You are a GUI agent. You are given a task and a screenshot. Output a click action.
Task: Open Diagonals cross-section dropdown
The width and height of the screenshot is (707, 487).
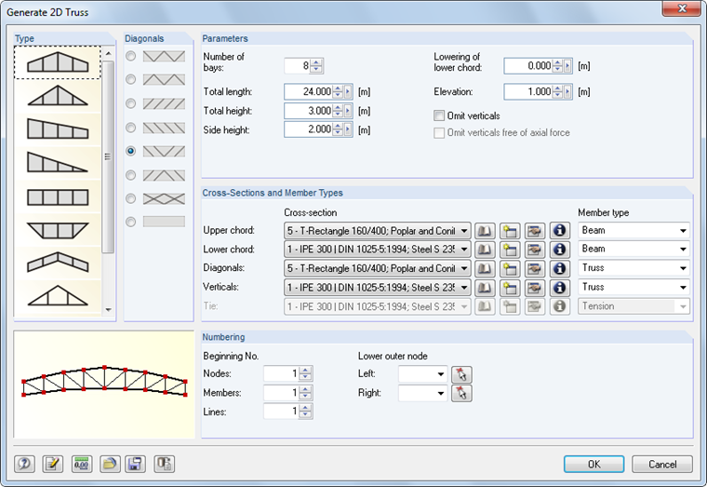click(378, 268)
